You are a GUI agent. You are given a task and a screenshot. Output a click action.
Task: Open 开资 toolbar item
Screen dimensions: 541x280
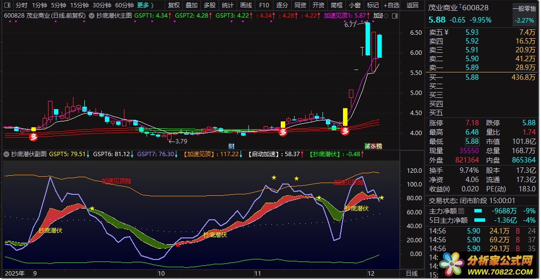click(318, 5)
